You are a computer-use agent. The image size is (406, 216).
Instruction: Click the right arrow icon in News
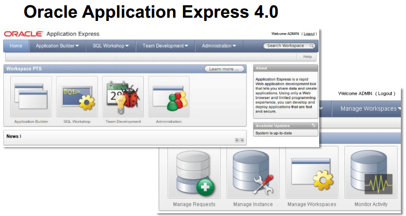(x=242, y=140)
